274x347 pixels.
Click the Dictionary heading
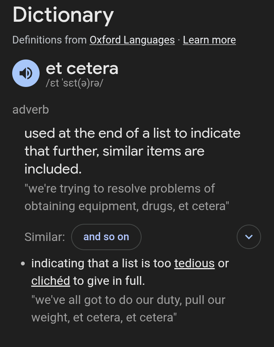[63, 15]
